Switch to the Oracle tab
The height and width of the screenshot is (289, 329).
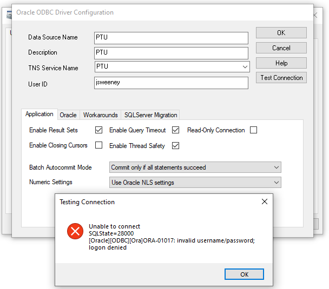click(68, 115)
